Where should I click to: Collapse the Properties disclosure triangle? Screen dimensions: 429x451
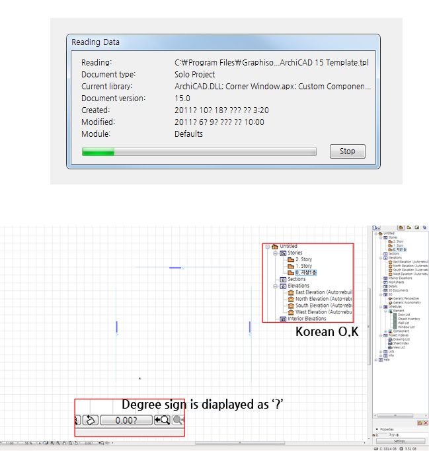point(377,429)
